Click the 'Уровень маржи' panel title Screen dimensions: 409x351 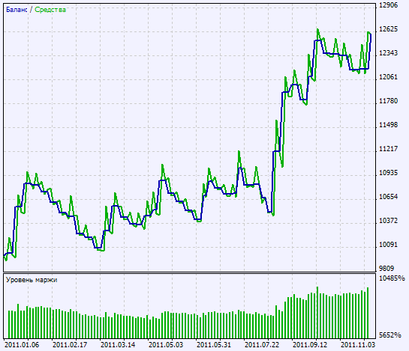tap(32, 280)
